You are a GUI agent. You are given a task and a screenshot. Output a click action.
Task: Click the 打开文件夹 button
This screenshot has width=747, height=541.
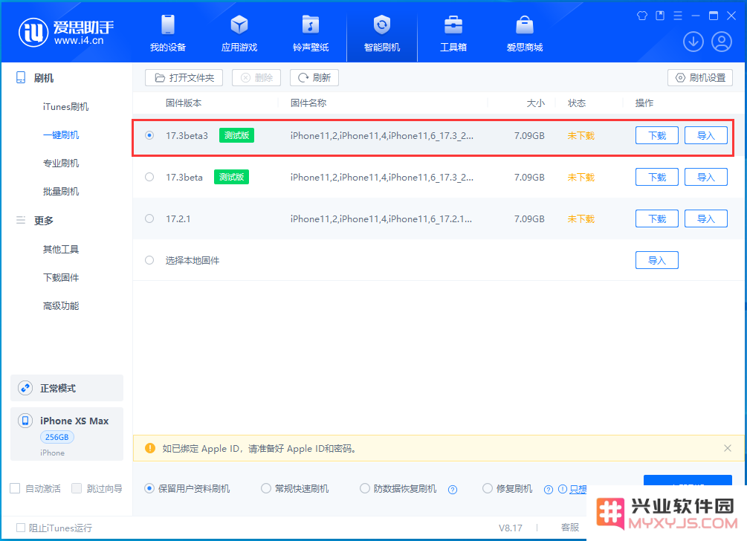click(x=184, y=77)
